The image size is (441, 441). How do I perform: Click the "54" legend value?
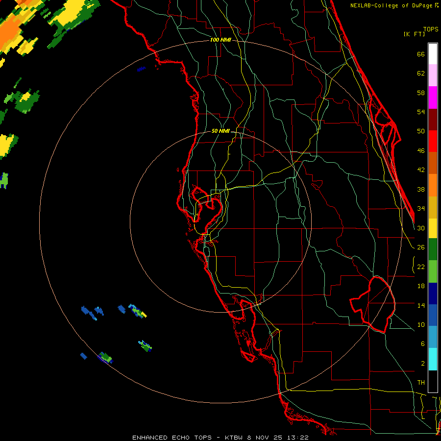pyautogui.click(x=421, y=112)
